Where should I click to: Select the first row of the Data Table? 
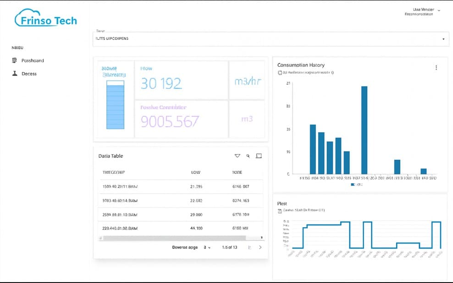[x=179, y=186]
